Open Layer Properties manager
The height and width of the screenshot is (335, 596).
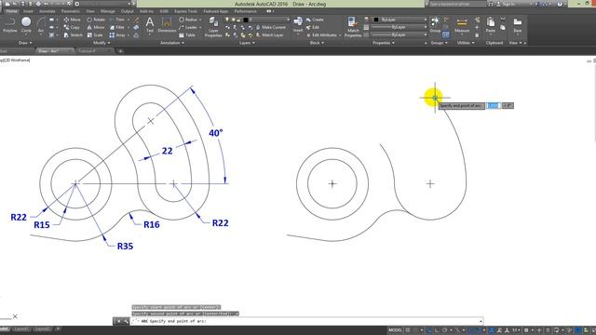tap(213, 27)
